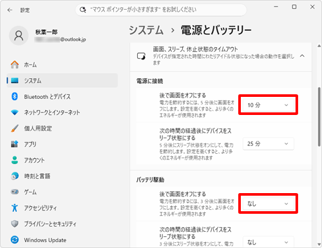This screenshot has height=248, width=322.
Task: Open 時刻と言語 settings
Action: (62, 176)
